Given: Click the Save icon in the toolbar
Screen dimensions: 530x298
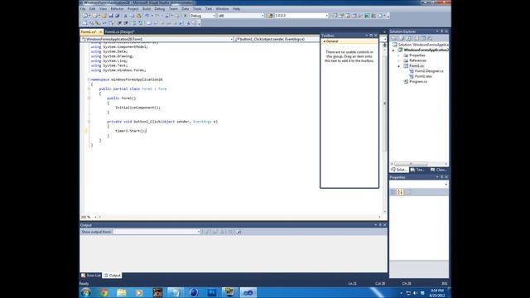Looking at the screenshot, I should (110, 16).
